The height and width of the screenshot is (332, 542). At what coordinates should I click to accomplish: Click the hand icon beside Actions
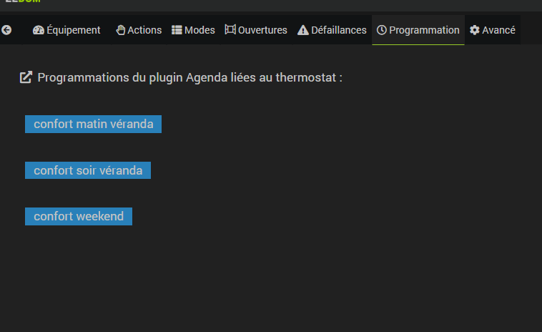(x=121, y=30)
